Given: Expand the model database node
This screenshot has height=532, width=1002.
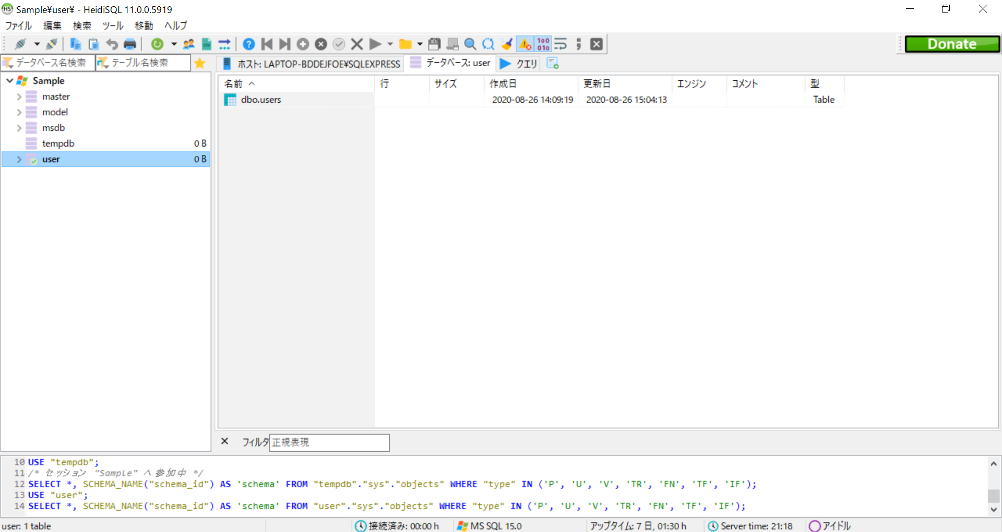Looking at the screenshot, I should coord(19,113).
